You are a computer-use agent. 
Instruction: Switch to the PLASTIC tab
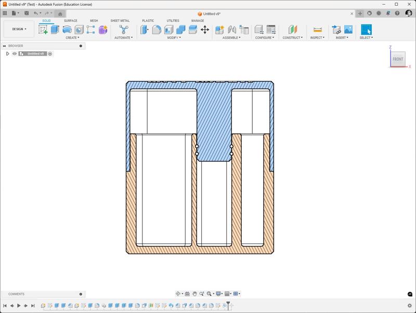[148, 21]
